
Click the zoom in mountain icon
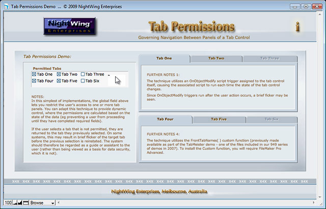20,203
